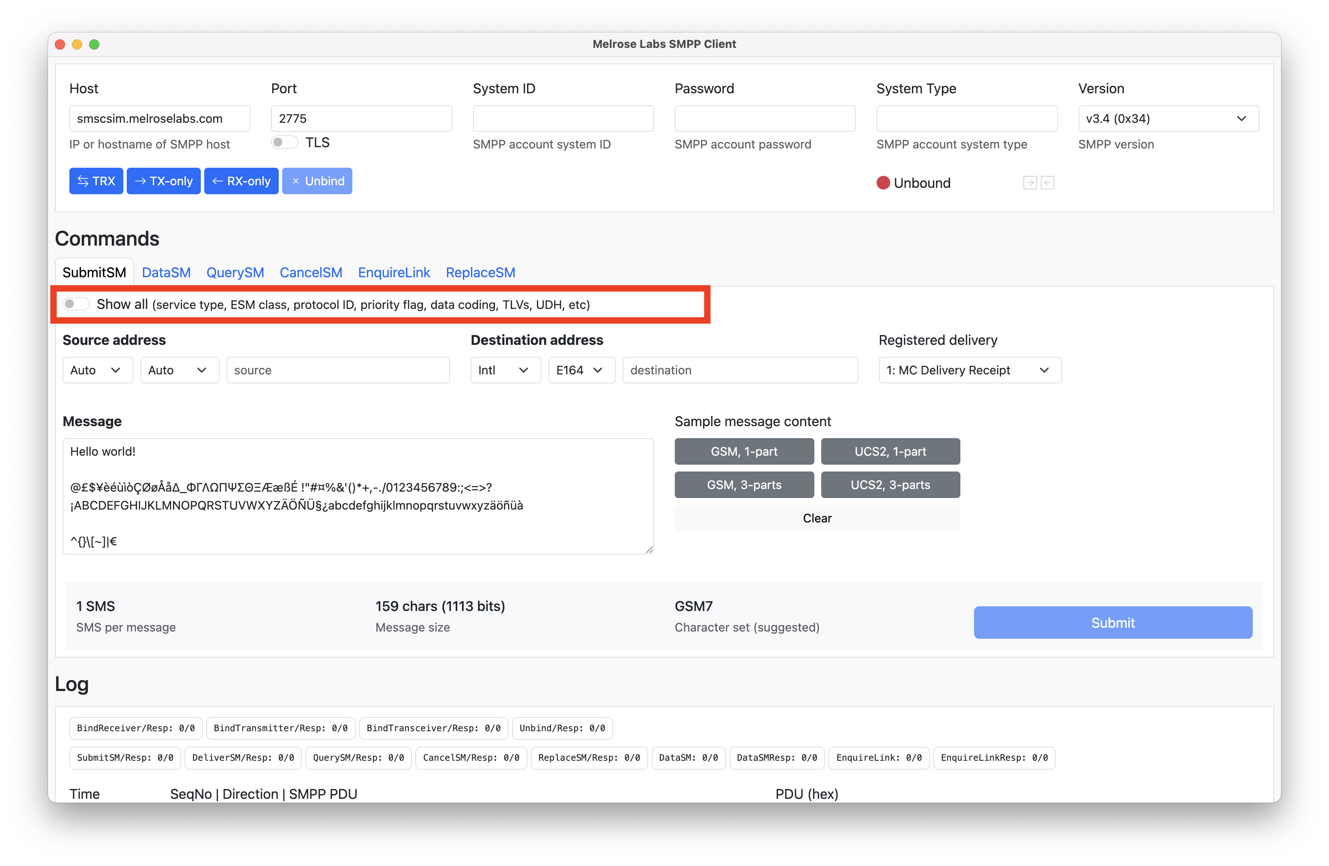The image size is (1329, 866).
Task: Toggle the TLS switch
Action: [x=284, y=142]
